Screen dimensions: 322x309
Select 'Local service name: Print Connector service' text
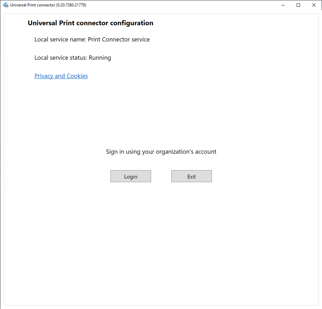pyautogui.click(x=92, y=40)
